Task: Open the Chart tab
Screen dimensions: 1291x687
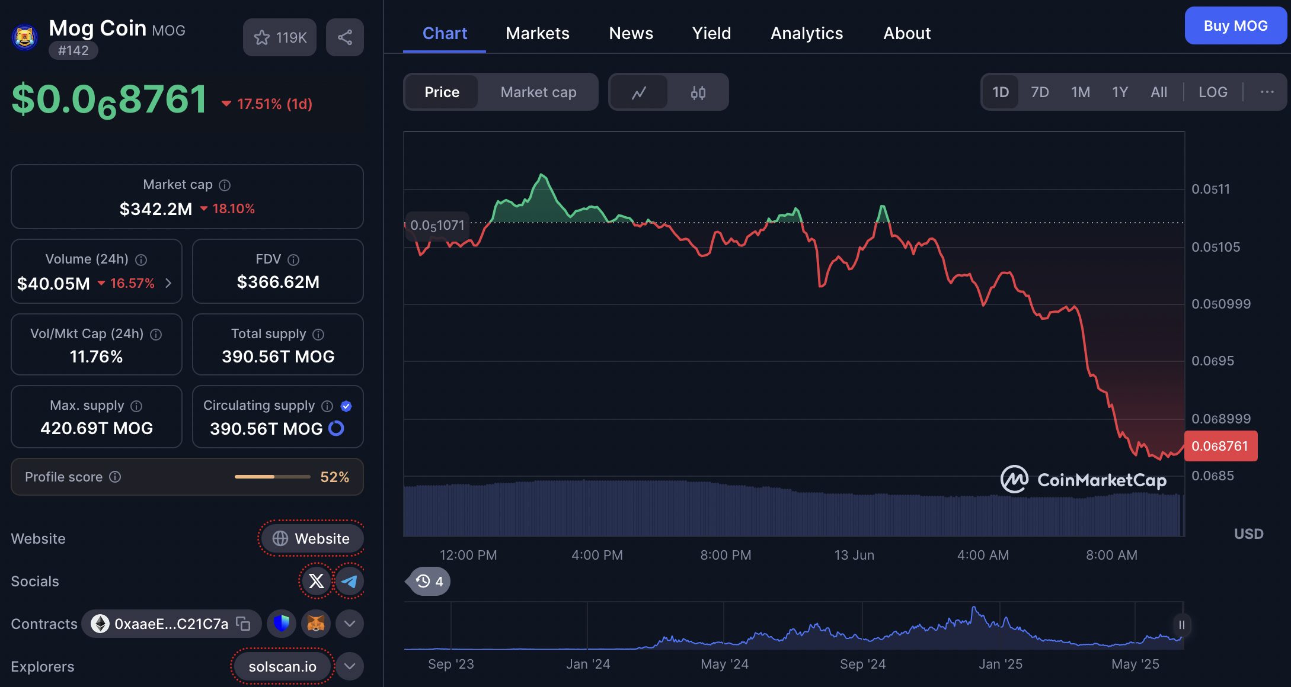Action: click(x=445, y=33)
